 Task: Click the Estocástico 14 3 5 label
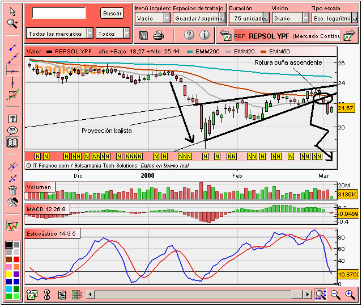(51, 233)
